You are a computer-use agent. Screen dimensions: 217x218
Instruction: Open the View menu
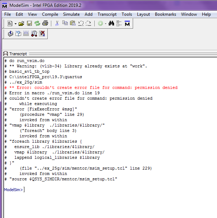click(32, 14)
